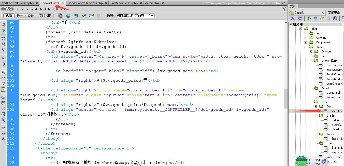The height and width of the screenshot is (166, 344).
Task: Select the showlist.html document tab
Action: (50, 3)
